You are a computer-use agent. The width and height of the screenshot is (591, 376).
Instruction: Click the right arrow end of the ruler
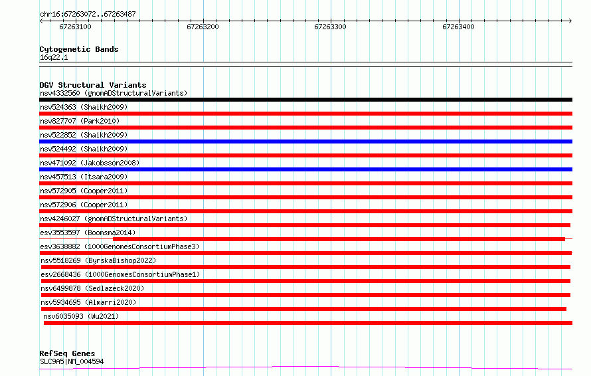coord(570,21)
